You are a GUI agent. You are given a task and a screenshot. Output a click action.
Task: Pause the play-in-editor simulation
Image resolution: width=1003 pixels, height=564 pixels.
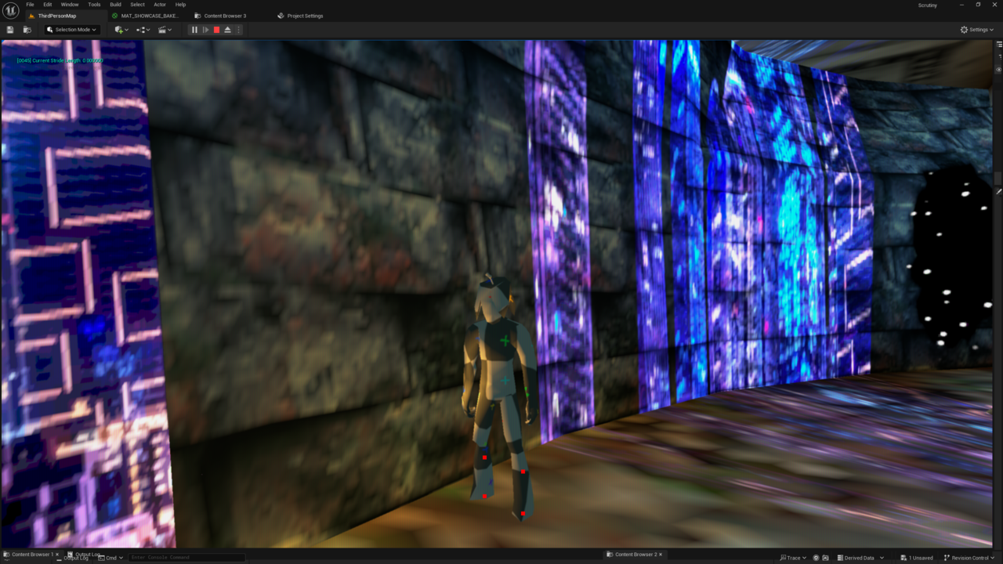[x=195, y=30]
